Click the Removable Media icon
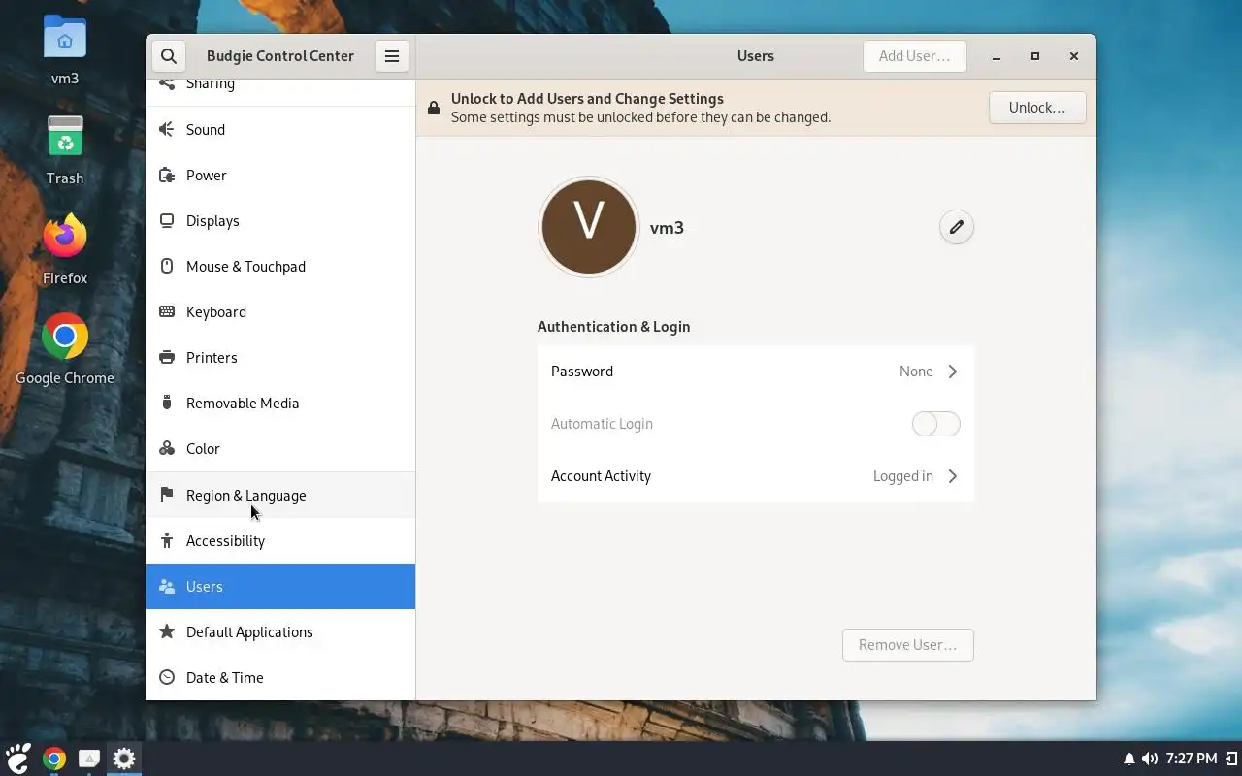1242x776 pixels. pos(167,403)
